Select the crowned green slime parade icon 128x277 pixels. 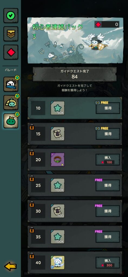11,121
